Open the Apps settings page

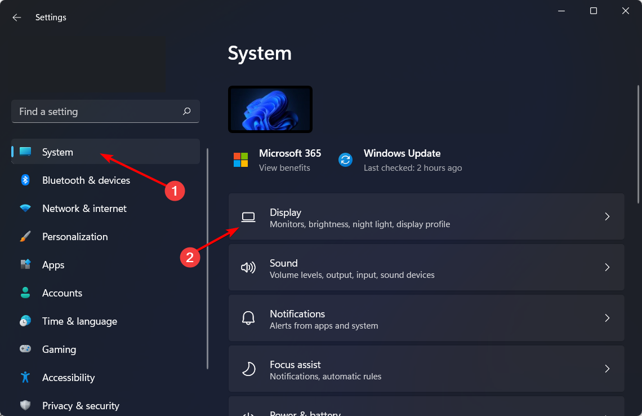(106, 265)
